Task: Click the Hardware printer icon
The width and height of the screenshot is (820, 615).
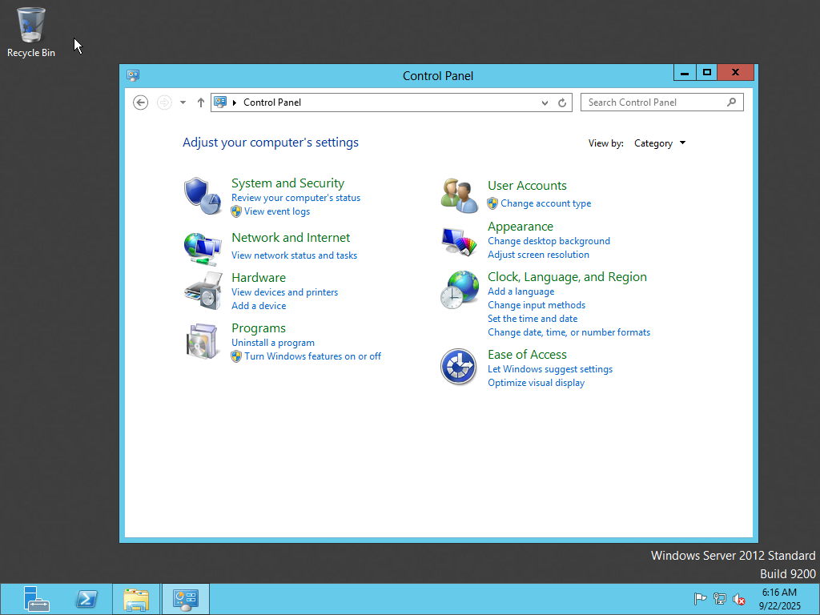Action: pos(202,291)
